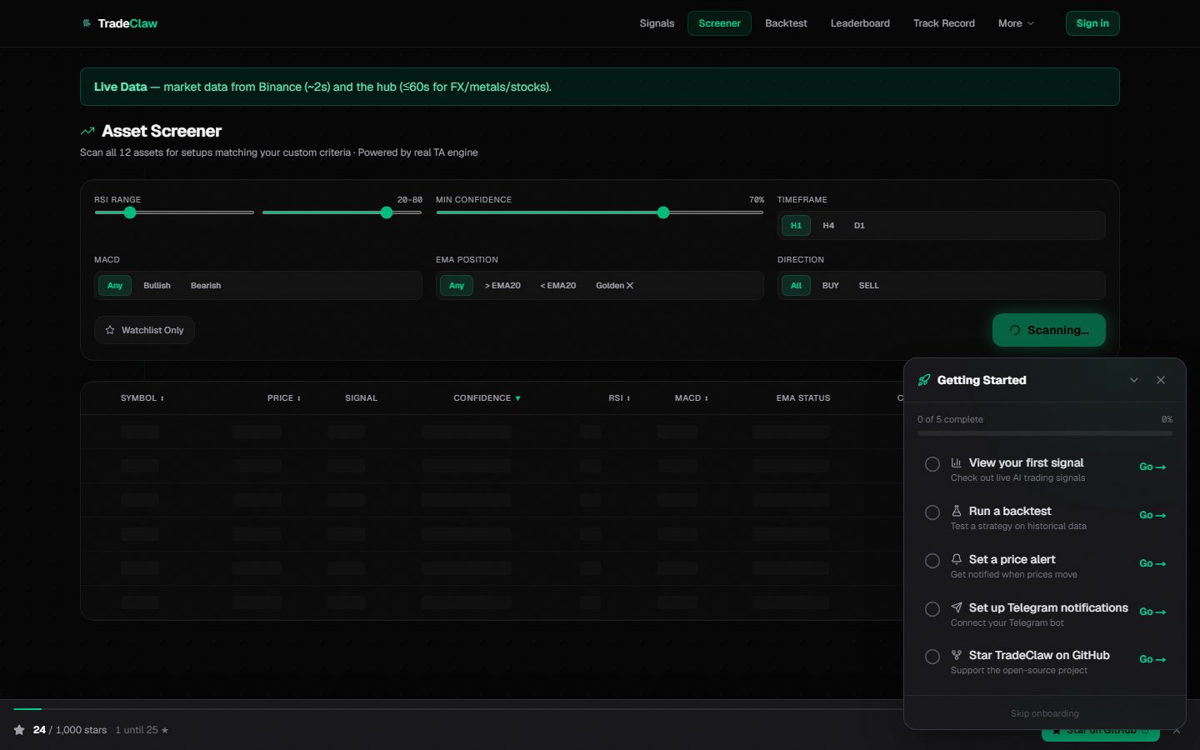This screenshot has width=1200, height=750.
Task: Open Track Record in navigation
Action: 943,23
